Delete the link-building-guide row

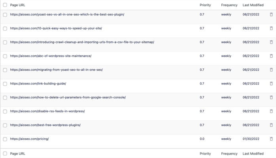271,83
